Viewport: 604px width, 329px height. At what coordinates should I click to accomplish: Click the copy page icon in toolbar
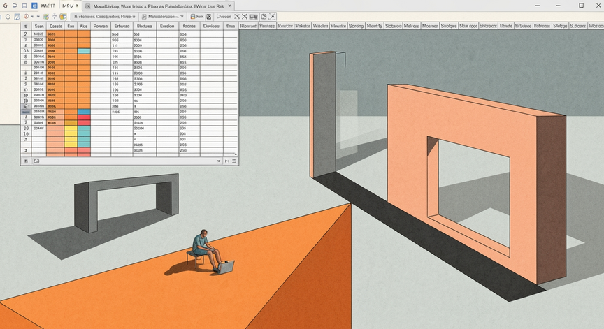coord(264,17)
